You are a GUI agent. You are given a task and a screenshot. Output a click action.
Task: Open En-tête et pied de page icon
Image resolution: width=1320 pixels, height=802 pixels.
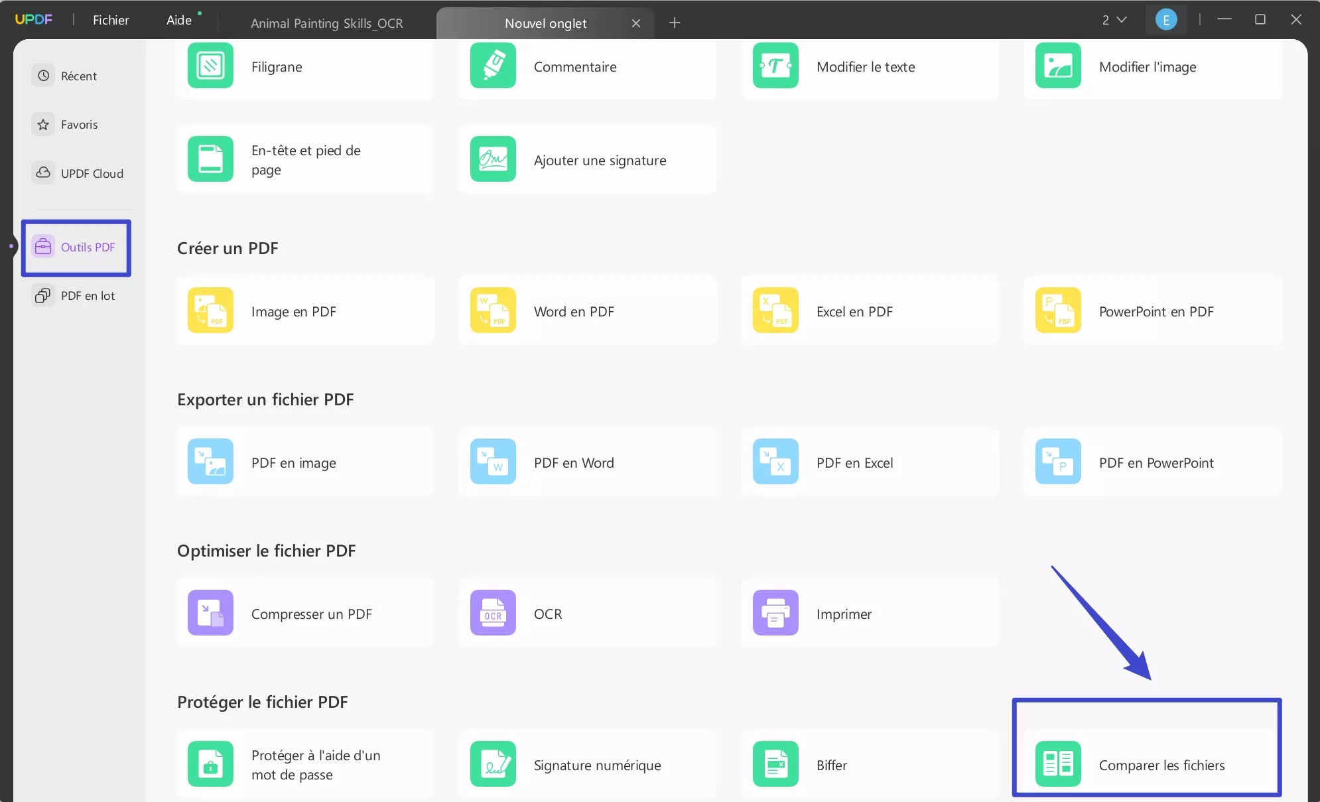(x=210, y=159)
